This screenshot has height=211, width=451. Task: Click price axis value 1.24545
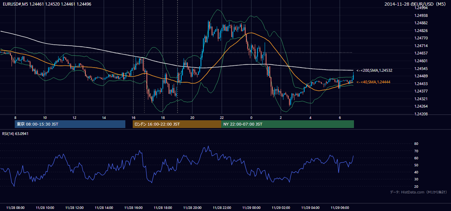click(421, 69)
